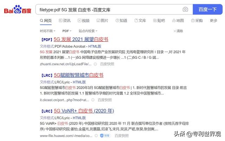Select the 网页 tab
225x141 pixels.
click(x=46, y=21)
